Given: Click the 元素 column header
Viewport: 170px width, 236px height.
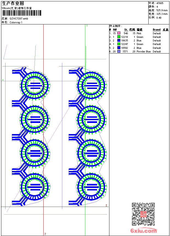Looking at the screenshot, I should [166, 30].
